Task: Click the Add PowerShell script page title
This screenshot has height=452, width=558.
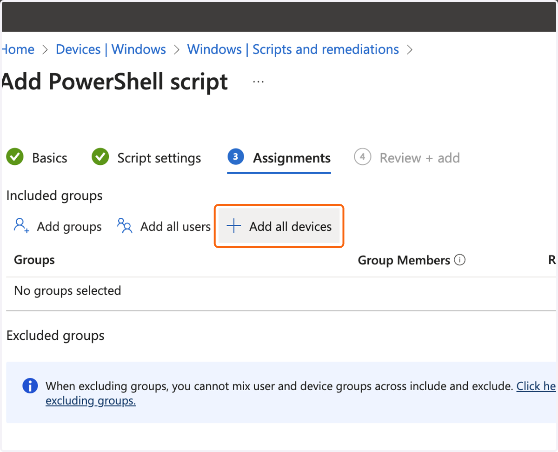Action: point(115,82)
